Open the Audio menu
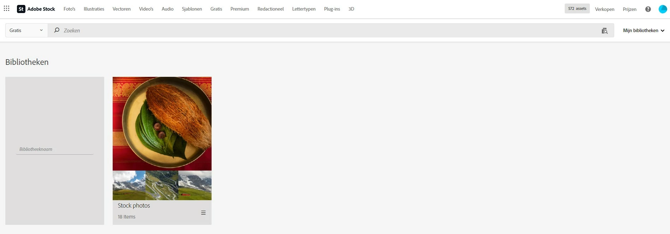 point(167,9)
